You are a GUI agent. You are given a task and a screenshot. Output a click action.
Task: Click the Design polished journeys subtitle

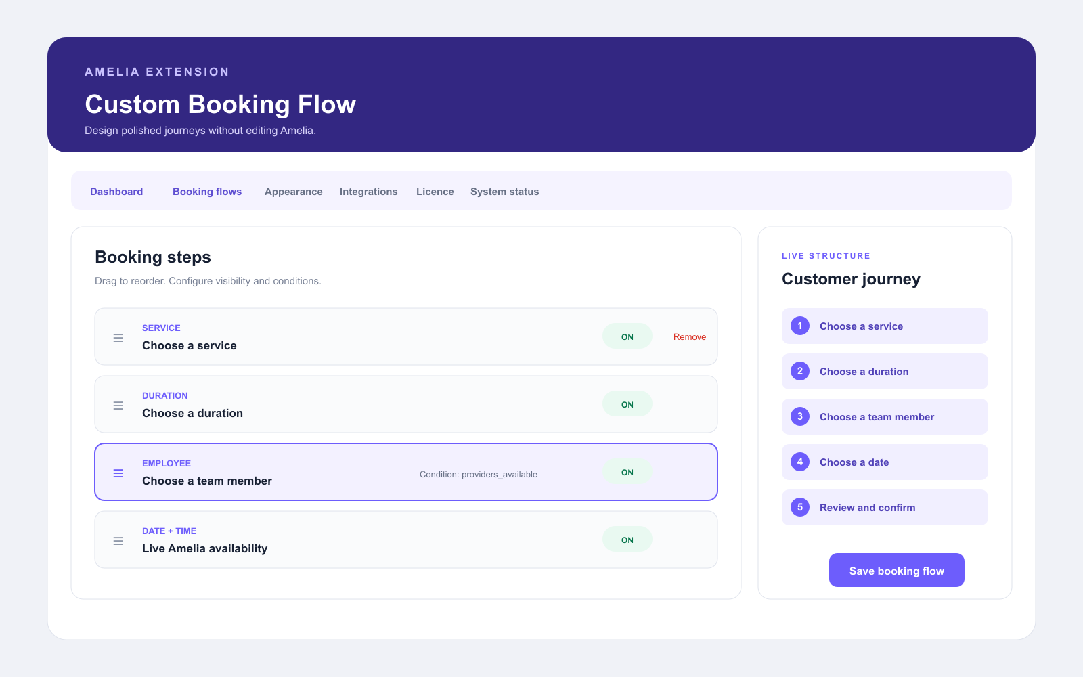(x=200, y=131)
